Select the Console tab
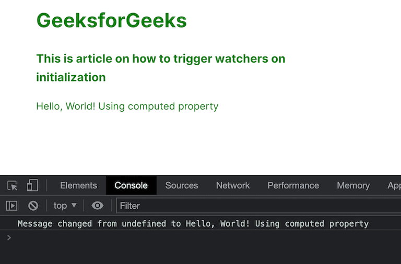This screenshot has width=401, height=264. (x=131, y=185)
